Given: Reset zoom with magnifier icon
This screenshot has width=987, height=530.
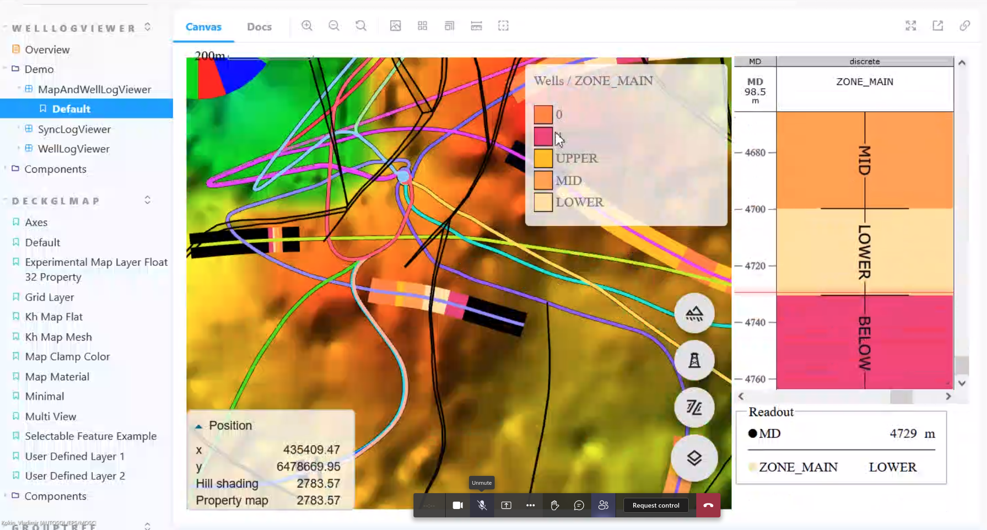Looking at the screenshot, I should tap(361, 26).
